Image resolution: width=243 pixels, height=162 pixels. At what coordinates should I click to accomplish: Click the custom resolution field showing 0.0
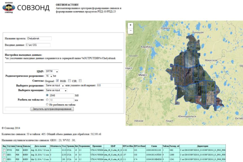click(109, 85)
